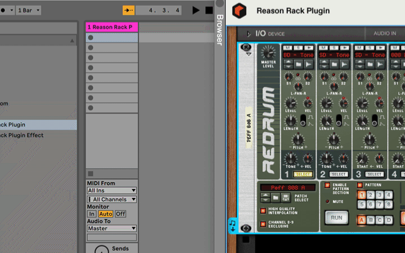Open the 1 Bar quantization dropdown
Viewport: 405px width, 253px height.
pyautogui.click(x=29, y=10)
